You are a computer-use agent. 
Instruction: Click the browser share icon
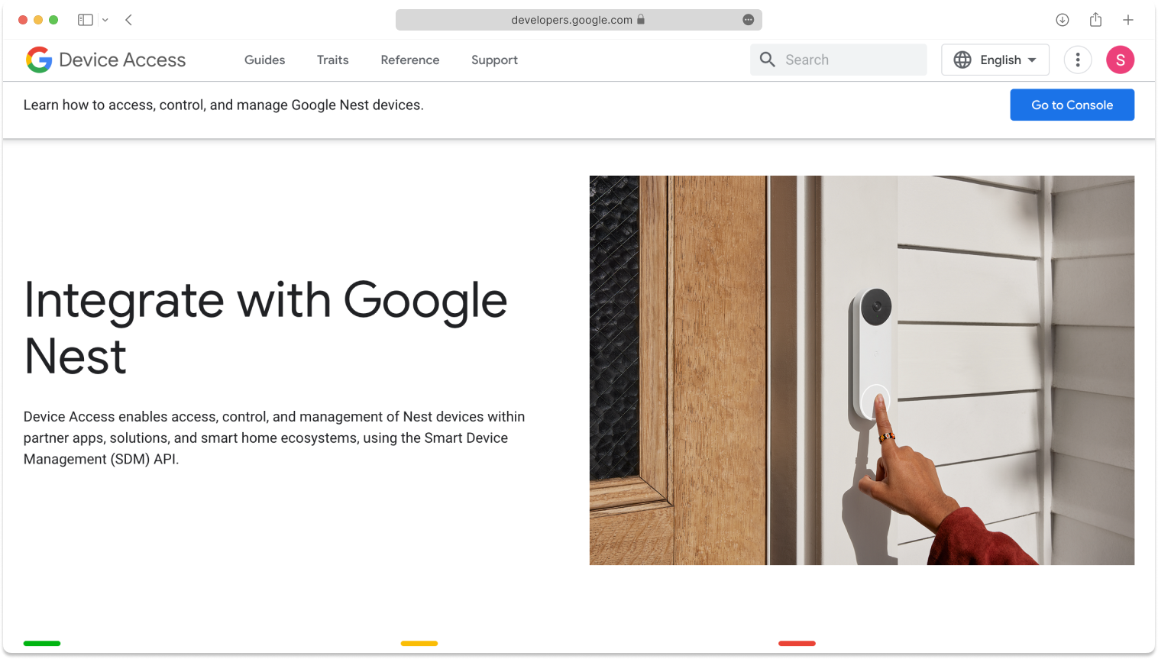[x=1096, y=20]
